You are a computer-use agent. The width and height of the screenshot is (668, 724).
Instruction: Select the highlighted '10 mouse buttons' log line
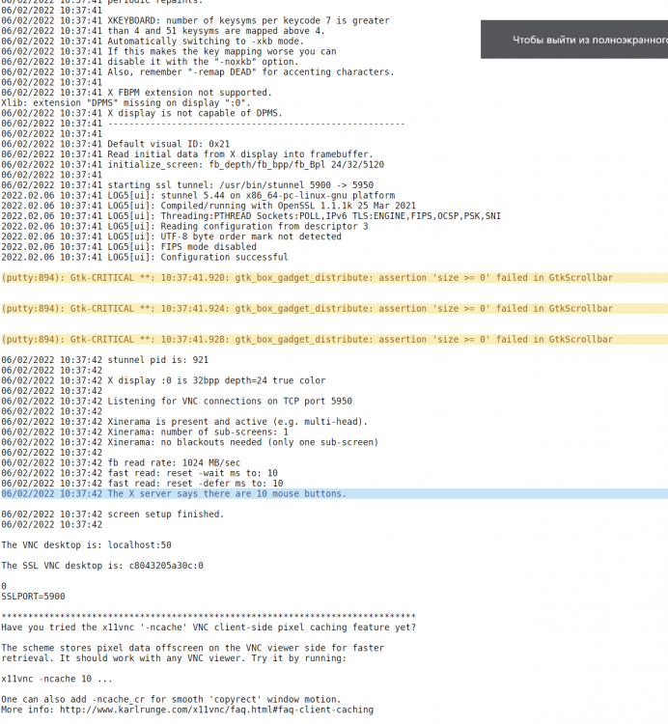pos(334,493)
